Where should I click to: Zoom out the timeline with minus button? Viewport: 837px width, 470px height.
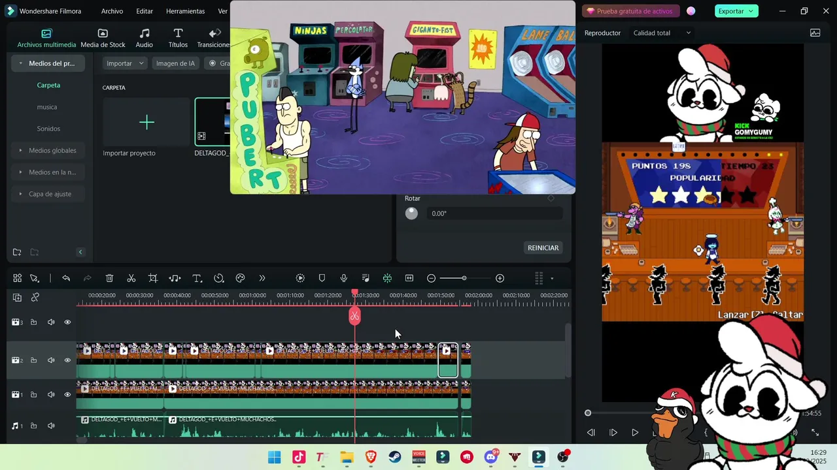[431, 278]
